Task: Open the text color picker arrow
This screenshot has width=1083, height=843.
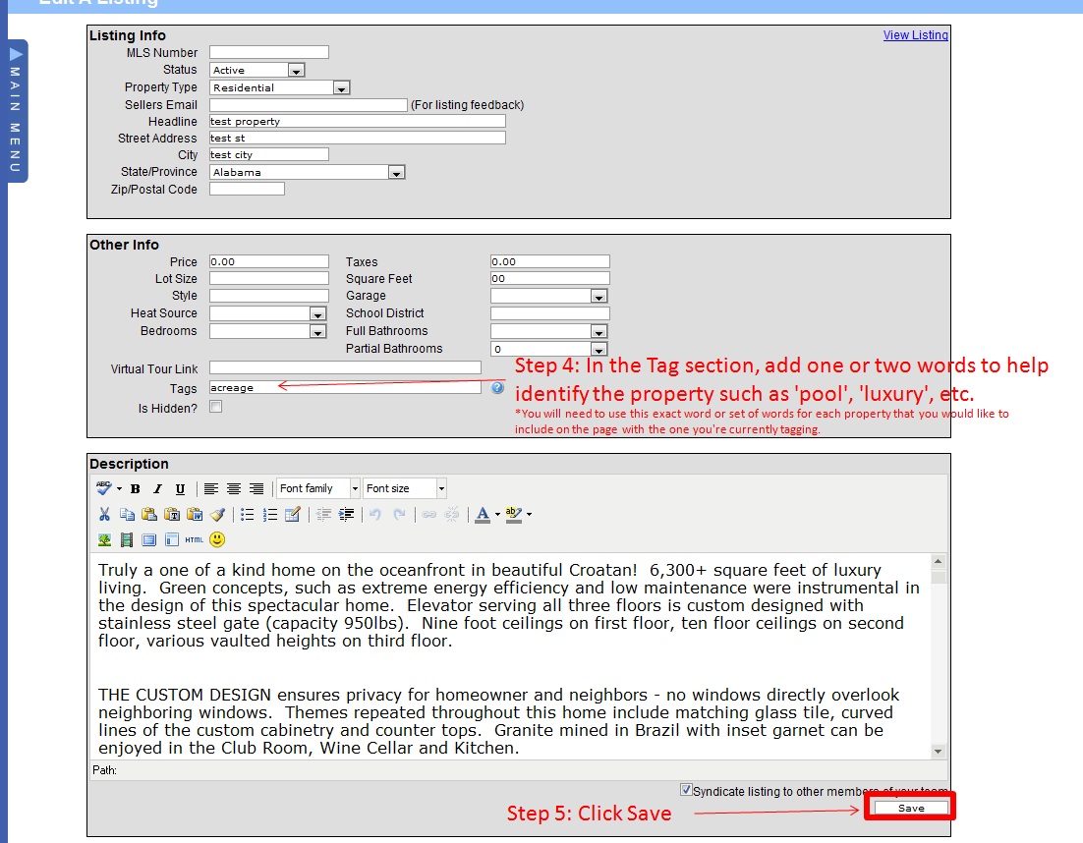Action: tap(497, 515)
